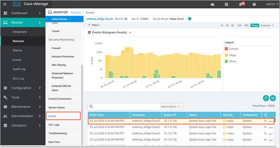Select the 6h time range
The width and height of the screenshot is (280, 148).
point(233,26)
